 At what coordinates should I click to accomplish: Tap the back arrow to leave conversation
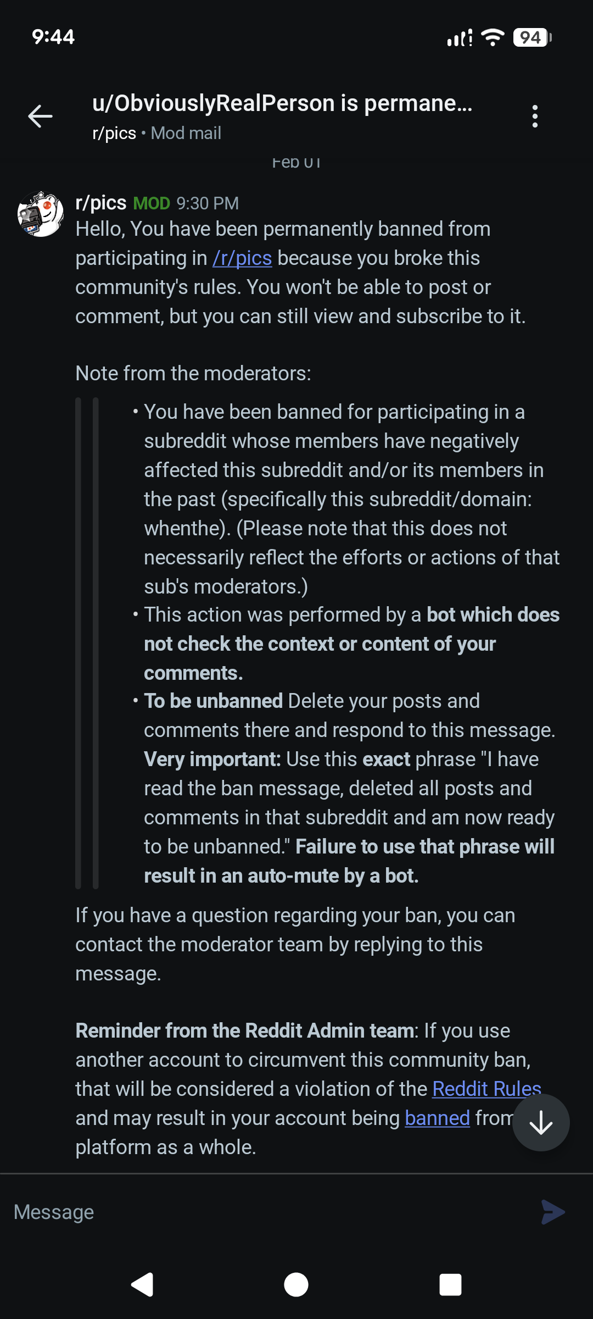[x=40, y=116]
